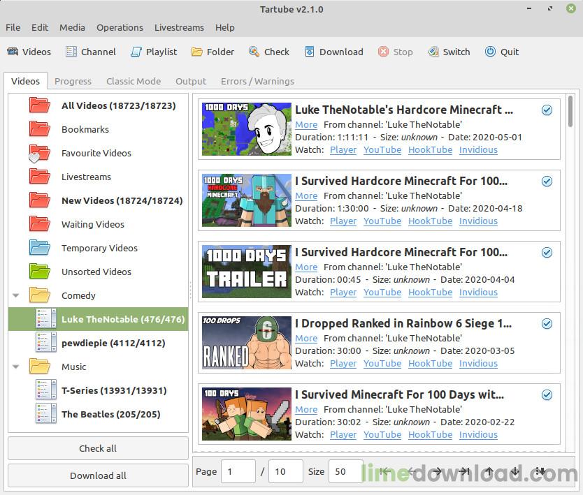Add a new Playlist from the toolbar
The width and height of the screenshot is (583, 495).
154,52
